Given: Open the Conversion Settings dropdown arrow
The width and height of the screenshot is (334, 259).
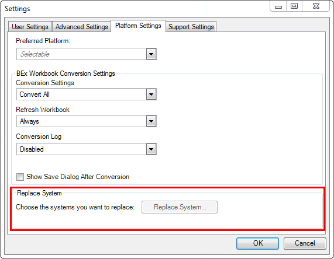Looking at the screenshot, I should click(151, 94).
